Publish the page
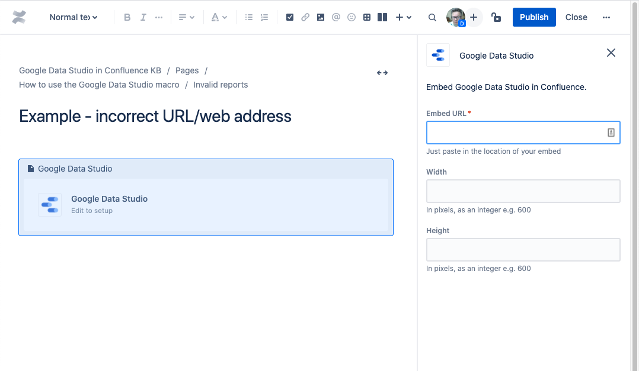Viewport: 639px width, 371px height. [534, 17]
